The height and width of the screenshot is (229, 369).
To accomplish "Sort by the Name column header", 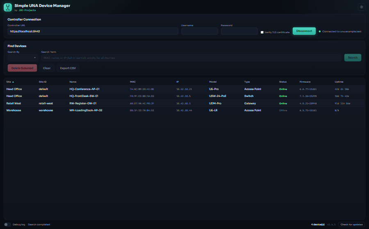I will (x=73, y=82).
